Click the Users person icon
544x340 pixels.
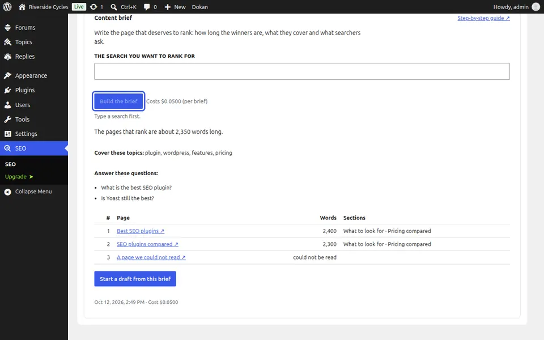pyautogui.click(x=7, y=105)
